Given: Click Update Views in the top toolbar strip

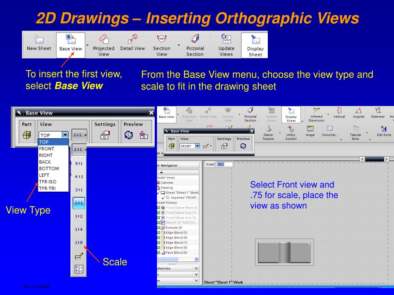Looking at the screenshot, I should click(x=226, y=45).
